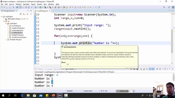Collapse the myProject root tree node
This screenshot has width=175, height=98.
[2, 17]
